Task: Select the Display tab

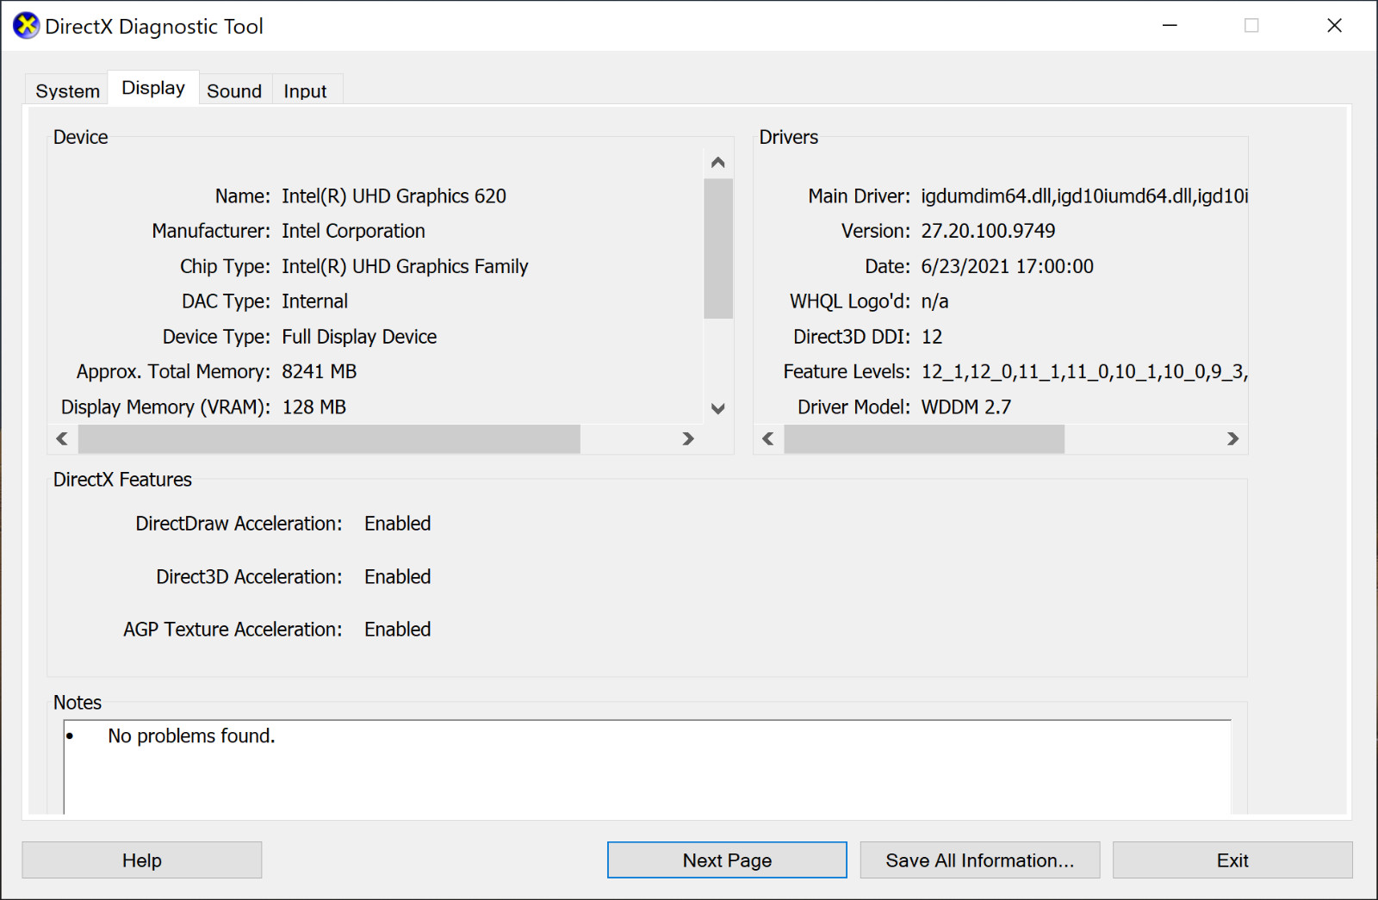Action: point(153,88)
